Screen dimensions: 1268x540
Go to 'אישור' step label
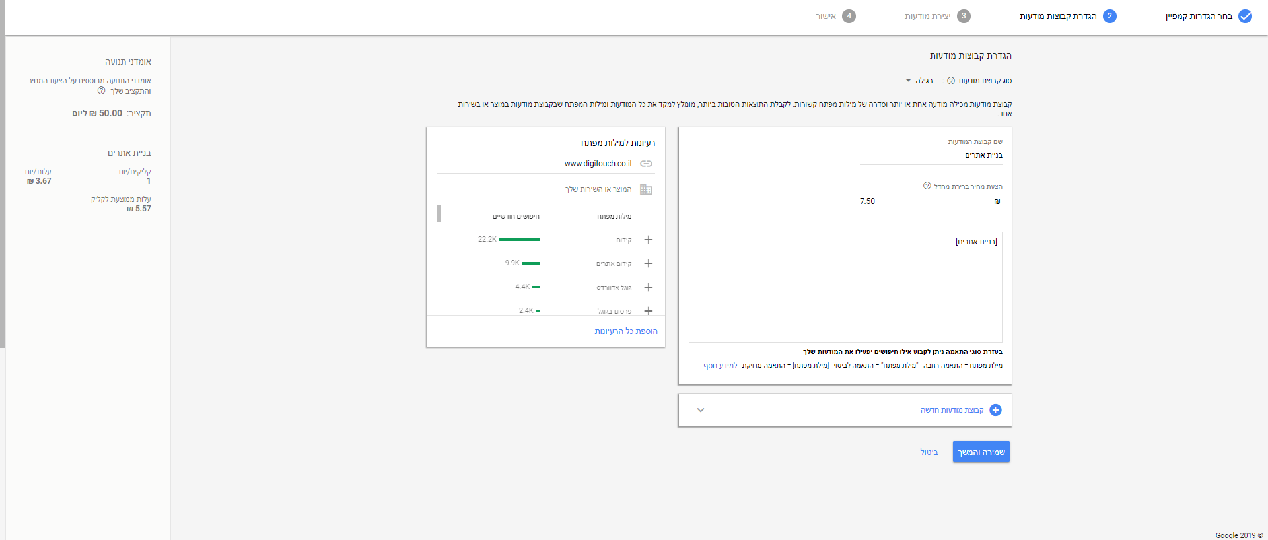point(826,17)
